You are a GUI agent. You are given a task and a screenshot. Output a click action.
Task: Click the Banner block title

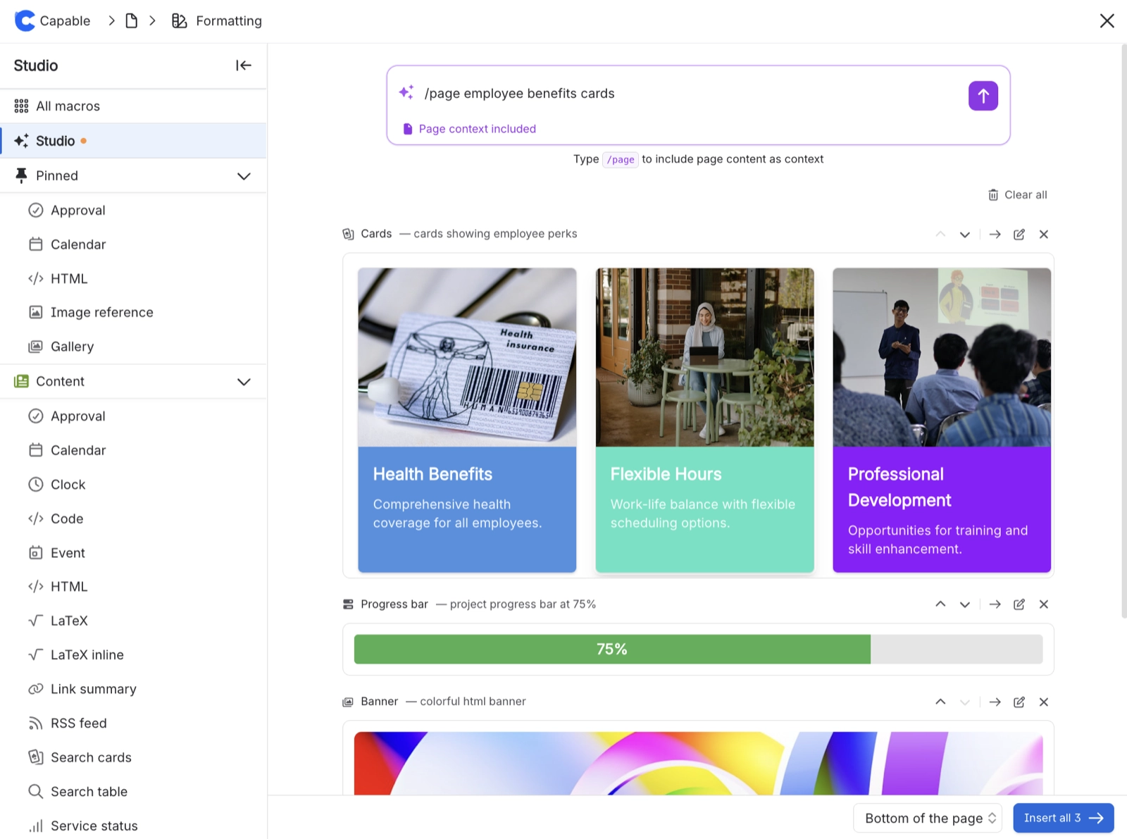coord(380,702)
